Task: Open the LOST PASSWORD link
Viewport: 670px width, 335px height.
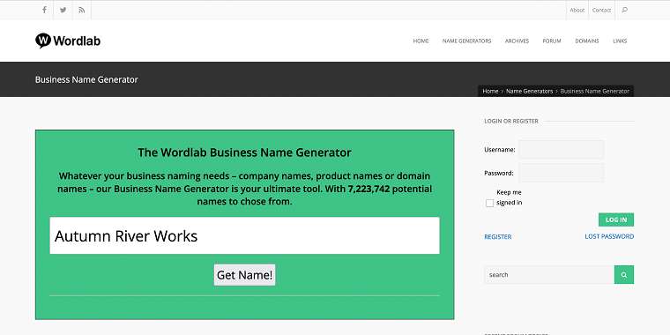Action: point(609,236)
